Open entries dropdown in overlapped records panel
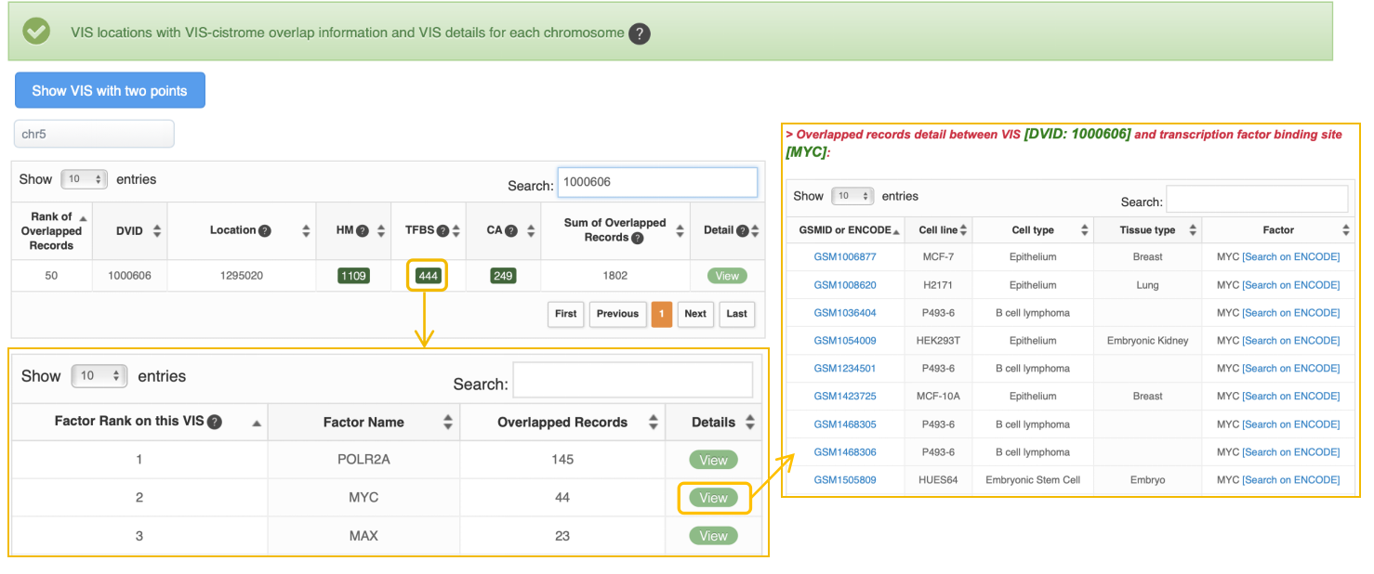1374x574 pixels. point(852,196)
